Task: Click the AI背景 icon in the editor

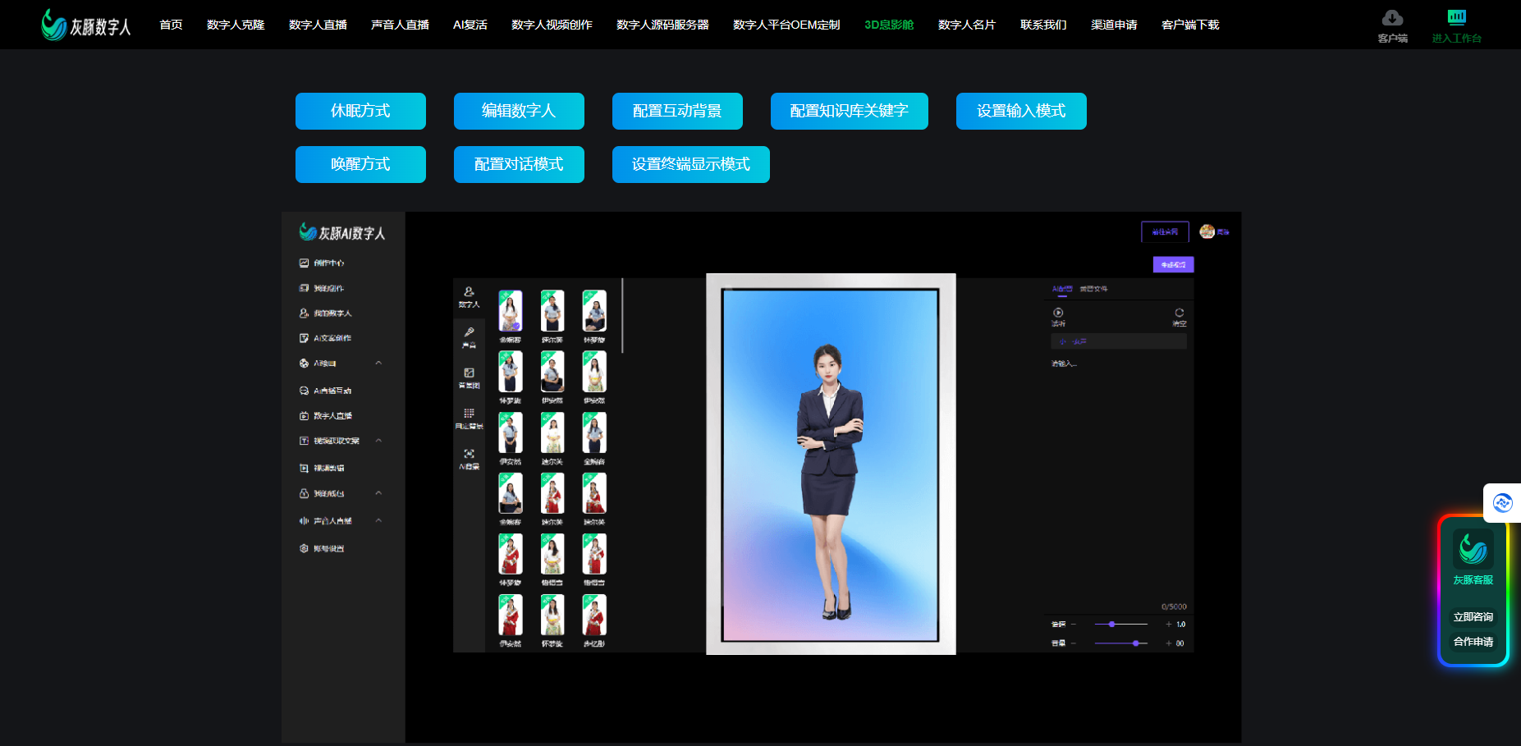Action: [x=469, y=455]
